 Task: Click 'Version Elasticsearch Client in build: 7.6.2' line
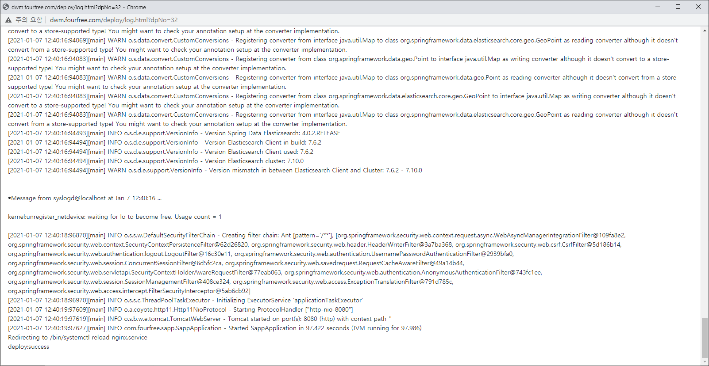pyautogui.click(x=165, y=143)
